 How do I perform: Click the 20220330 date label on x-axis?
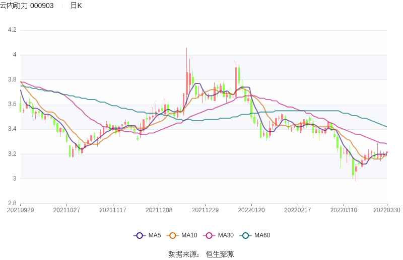point(387,210)
